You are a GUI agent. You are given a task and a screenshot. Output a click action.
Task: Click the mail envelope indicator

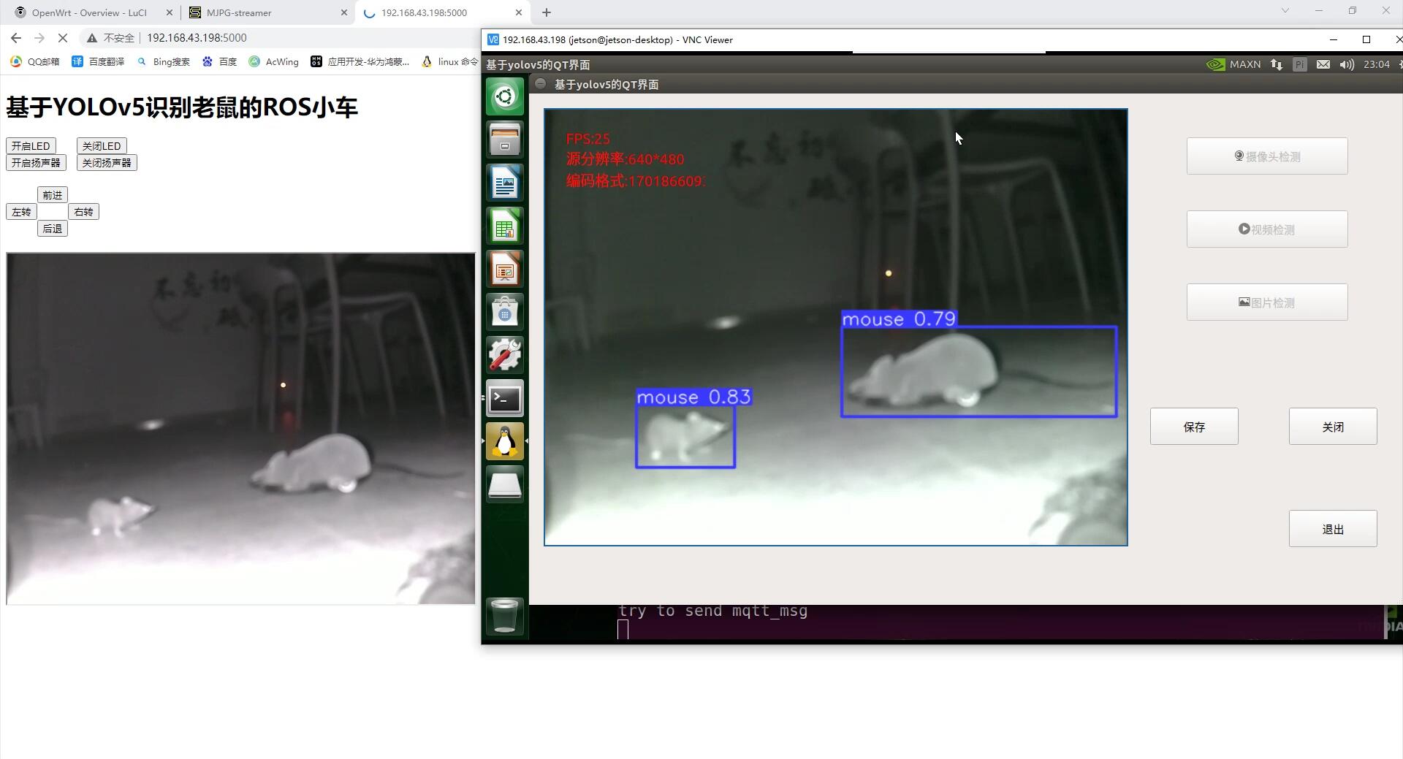[x=1323, y=64]
